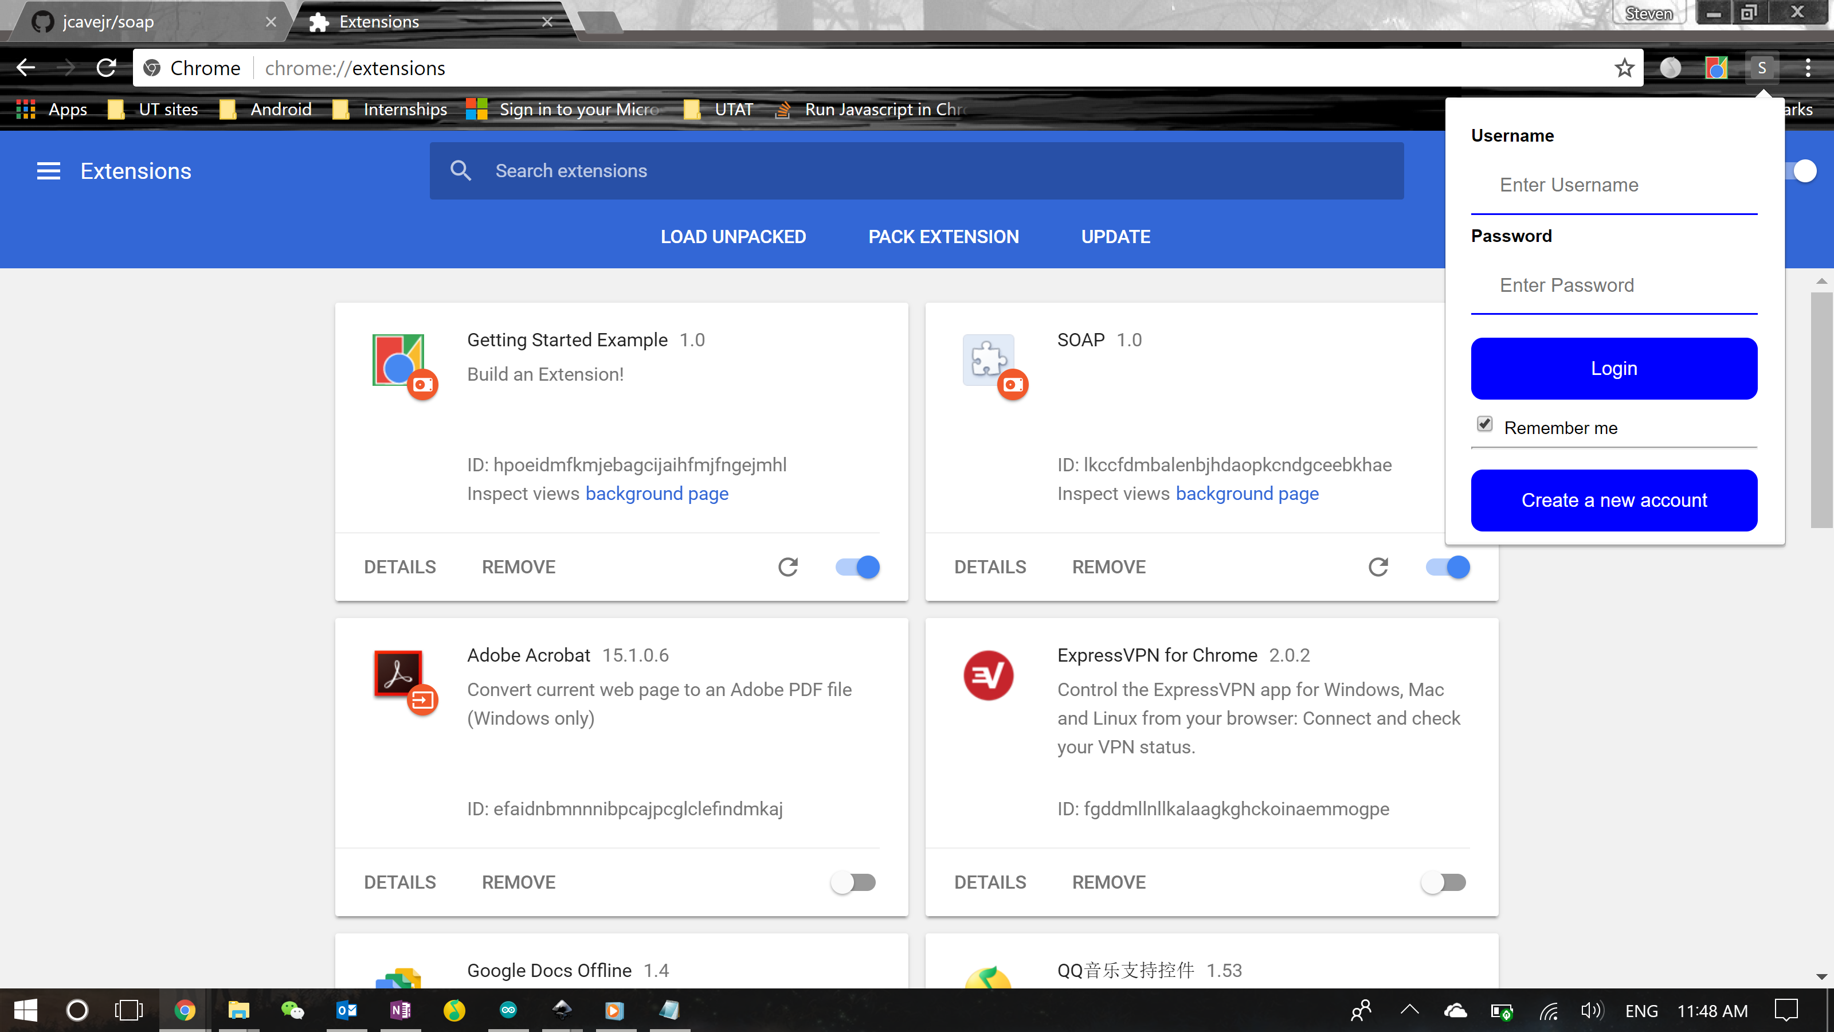
Task: Open SOAP's background page link
Action: tap(1247, 494)
